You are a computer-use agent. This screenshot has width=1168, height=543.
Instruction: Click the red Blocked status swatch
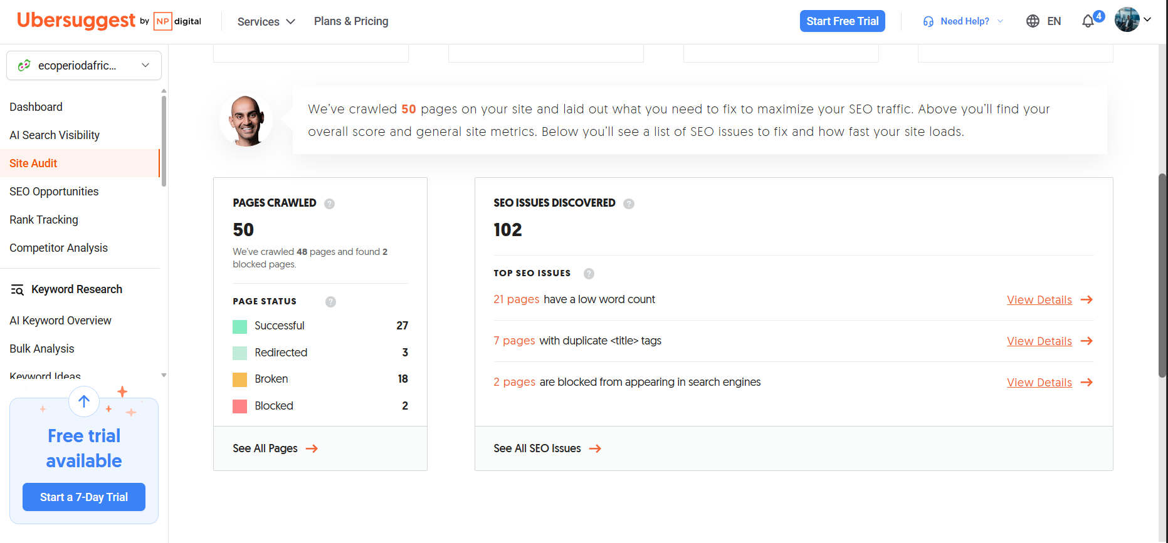pyautogui.click(x=239, y=406)
